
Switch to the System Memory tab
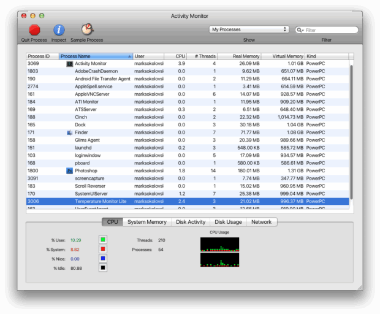click(146, 222)
